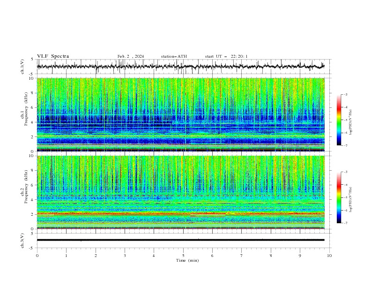Click the upper colorbar beside ch.1 spectrogram

(339, 120)
